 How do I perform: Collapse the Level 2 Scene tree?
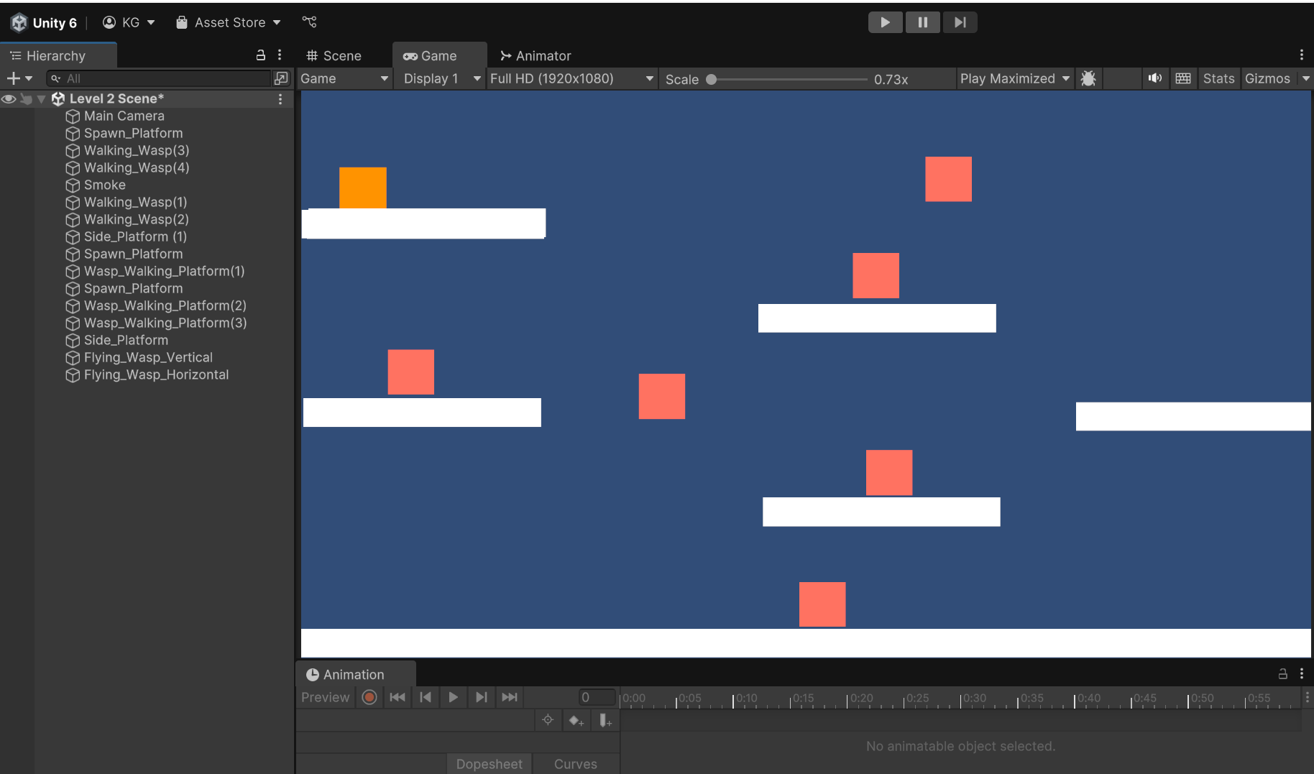tap(42, 99)
